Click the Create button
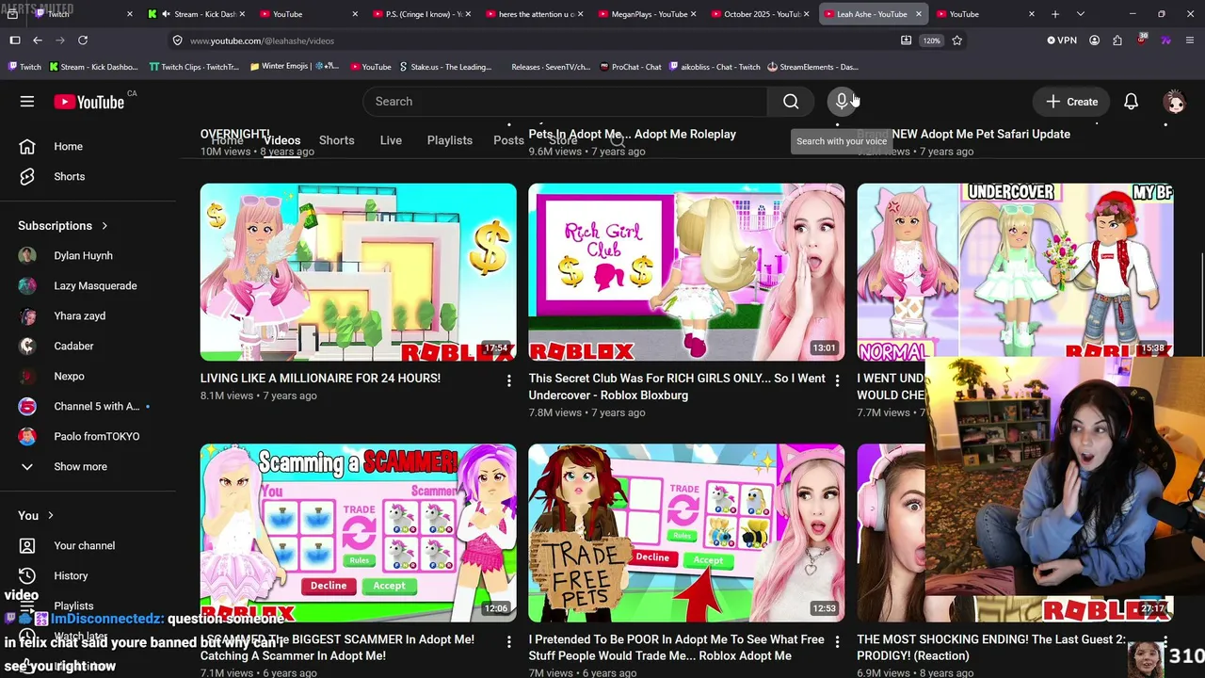 pos(1071,102)
